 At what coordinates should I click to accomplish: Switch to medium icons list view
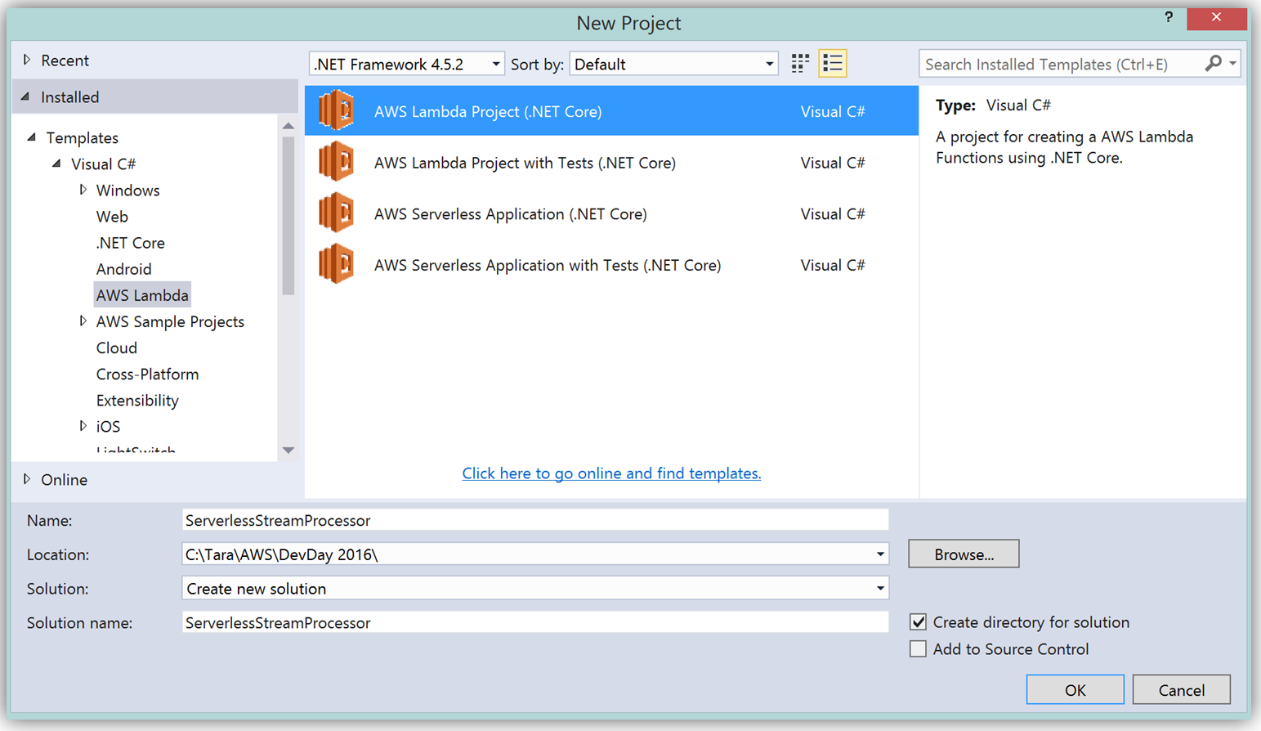(x=833, y=64)
